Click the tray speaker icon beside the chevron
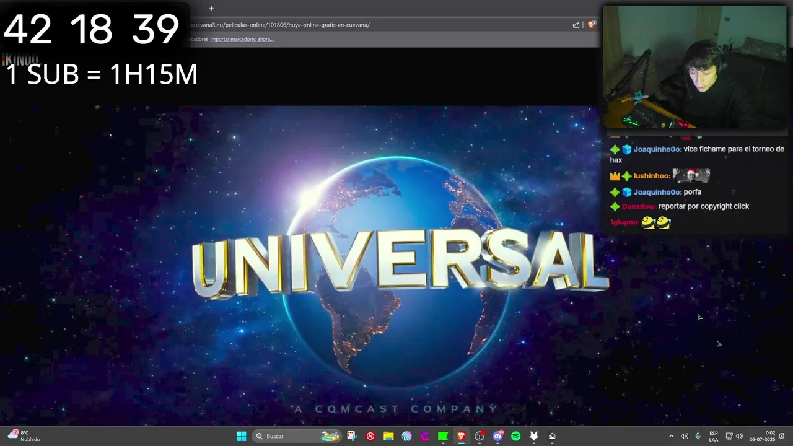The height and width of the screenshot is (446, 793). pyautogui.click(x=685, y=436)
